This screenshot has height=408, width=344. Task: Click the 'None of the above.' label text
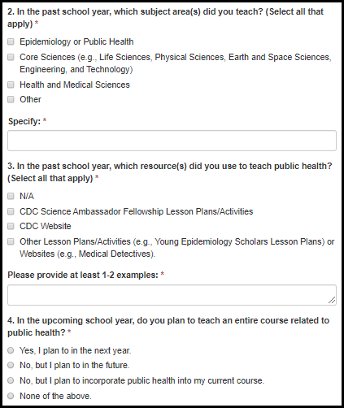pyautogui.click(x=55, y=396)
